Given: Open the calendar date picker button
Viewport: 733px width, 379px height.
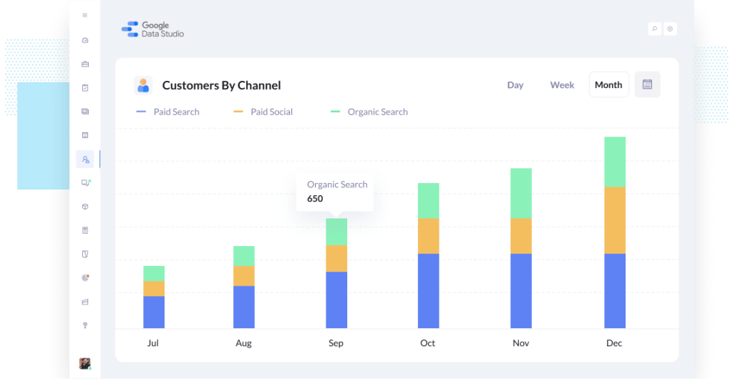Looking at the screenshot, I should click(x=647, y=84).
